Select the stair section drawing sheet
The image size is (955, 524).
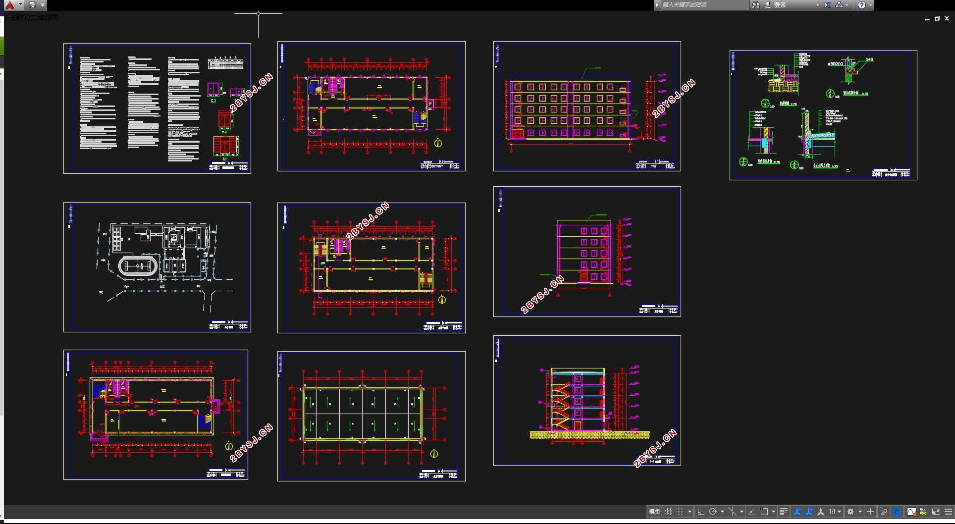(x=587, y=400)
